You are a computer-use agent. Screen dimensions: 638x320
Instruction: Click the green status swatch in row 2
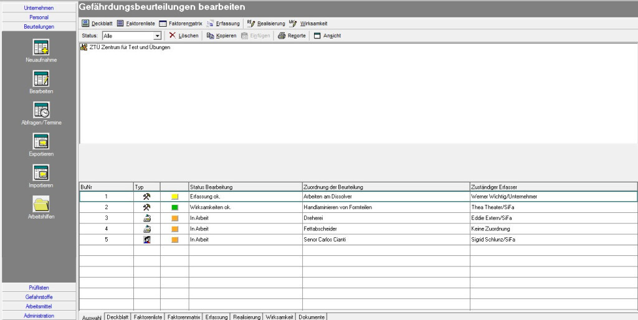point(174,207)
